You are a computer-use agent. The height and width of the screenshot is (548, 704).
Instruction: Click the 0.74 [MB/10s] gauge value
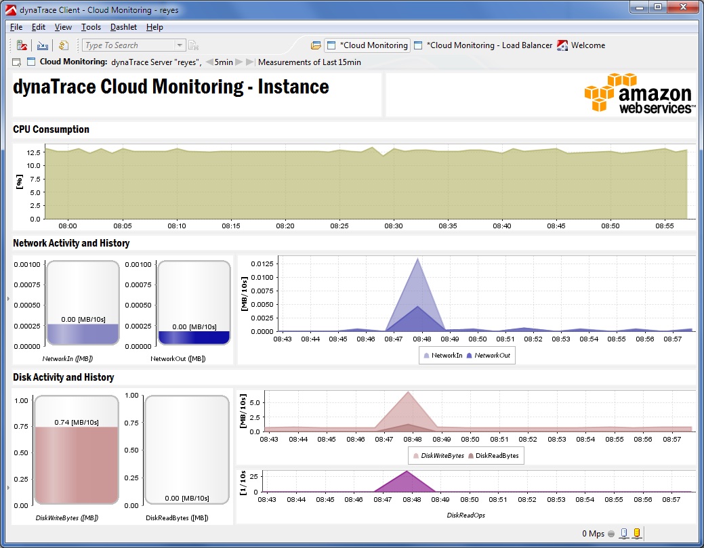pyautogui.click(x=77, y=422)
